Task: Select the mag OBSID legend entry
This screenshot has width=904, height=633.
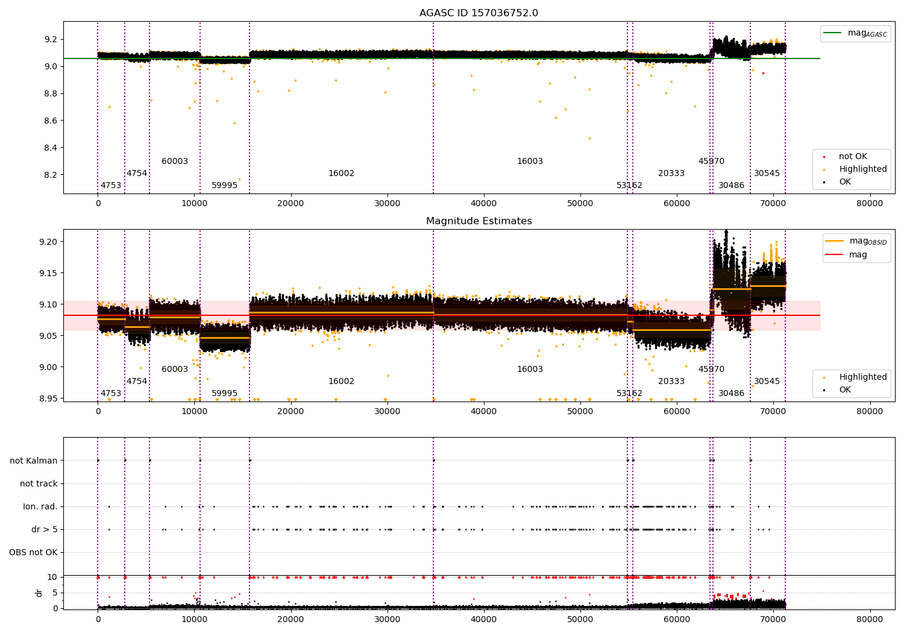Action: (x=856, y=241)
